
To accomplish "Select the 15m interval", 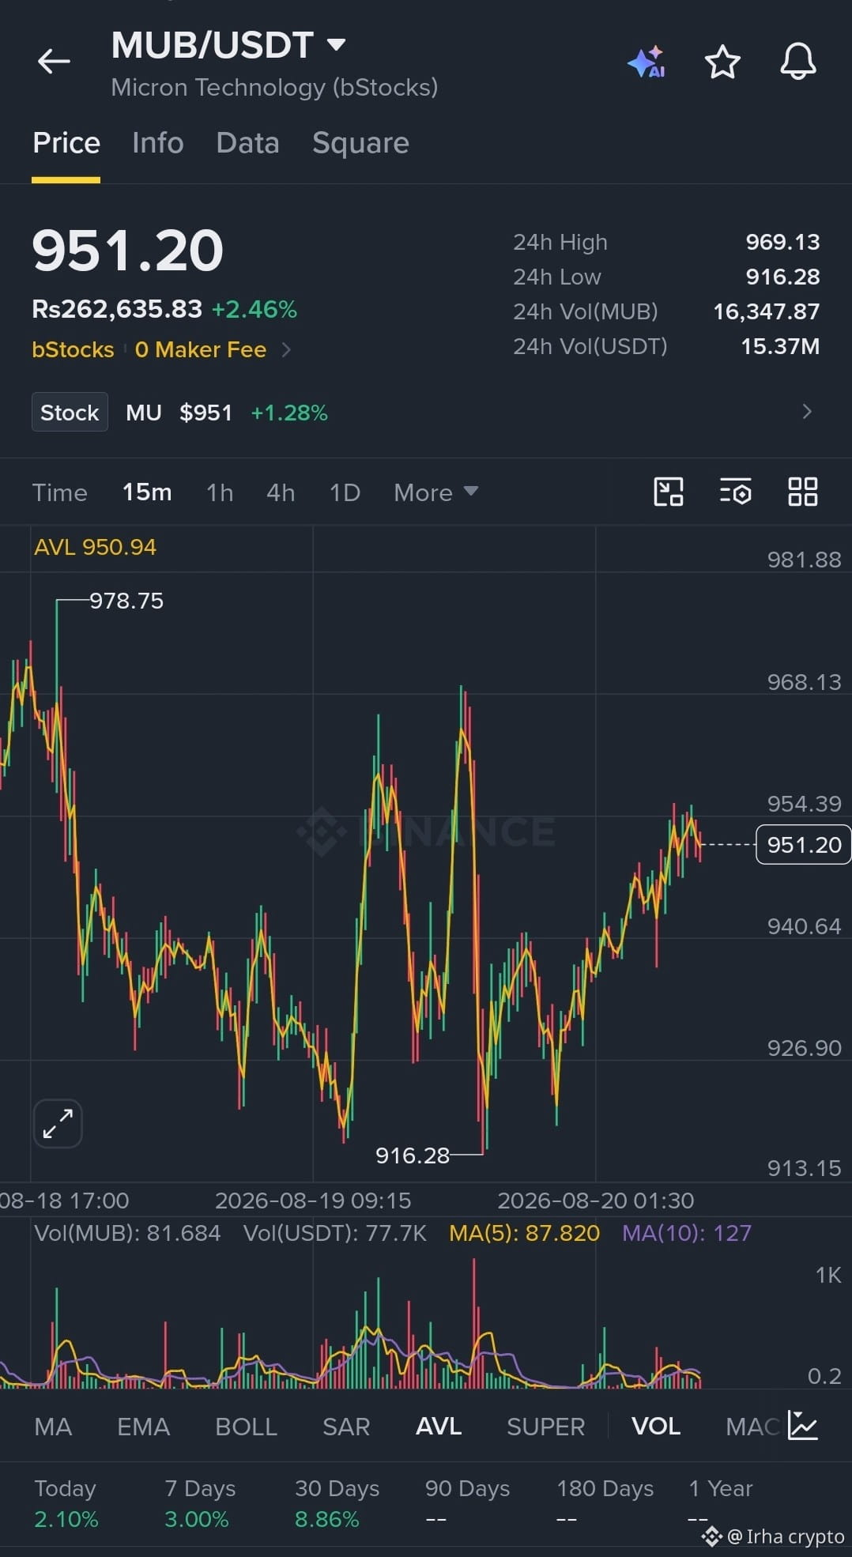I will point(147,492).
